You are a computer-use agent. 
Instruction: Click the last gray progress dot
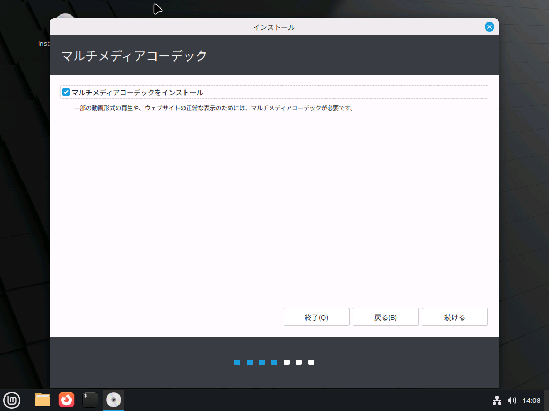311,362
